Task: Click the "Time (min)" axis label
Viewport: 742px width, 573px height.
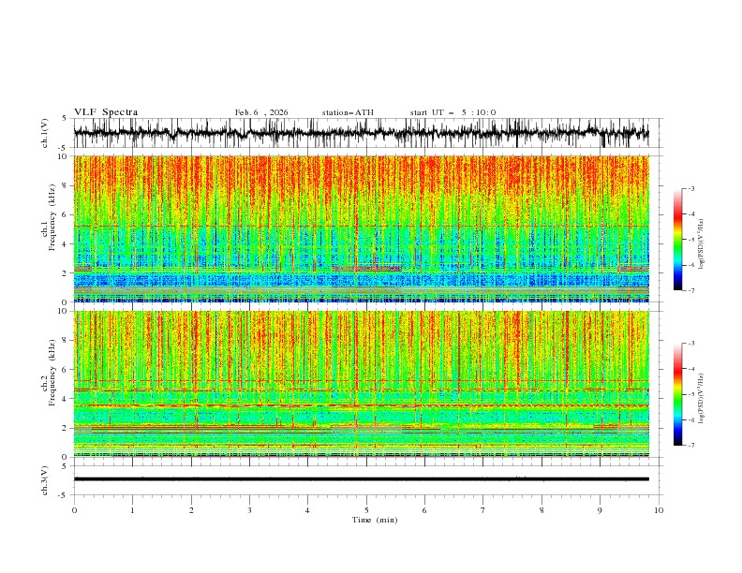Action: point(375,520)
